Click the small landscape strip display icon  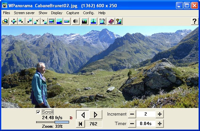pos(67,21)
